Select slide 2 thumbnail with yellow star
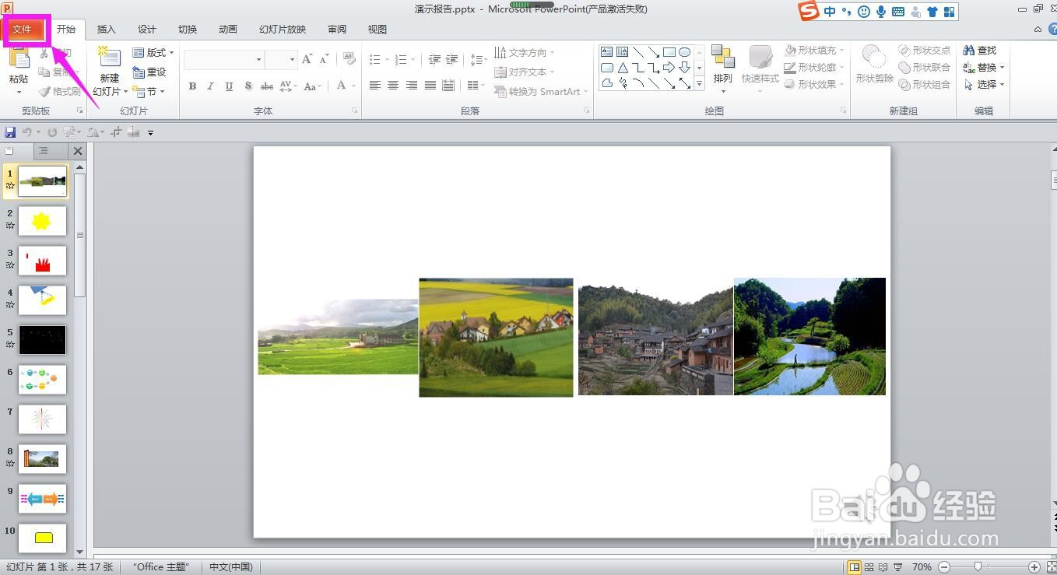Screen dimensions: 1057x575 (42, 222)
